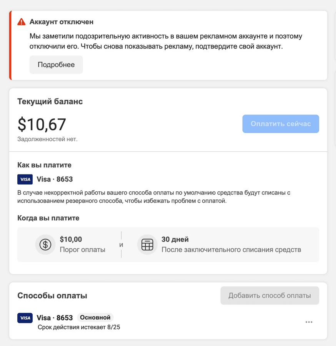The height and width of the screenshot is (346, 336).
Task: Click Visa · 8653 text under Как вы платите
Action: coord(55,179)
